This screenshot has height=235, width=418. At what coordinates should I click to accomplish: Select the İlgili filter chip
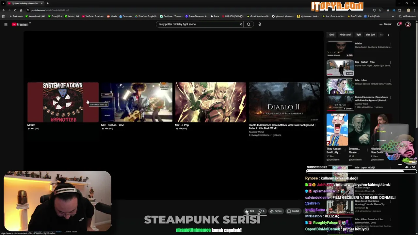(359, 35)
